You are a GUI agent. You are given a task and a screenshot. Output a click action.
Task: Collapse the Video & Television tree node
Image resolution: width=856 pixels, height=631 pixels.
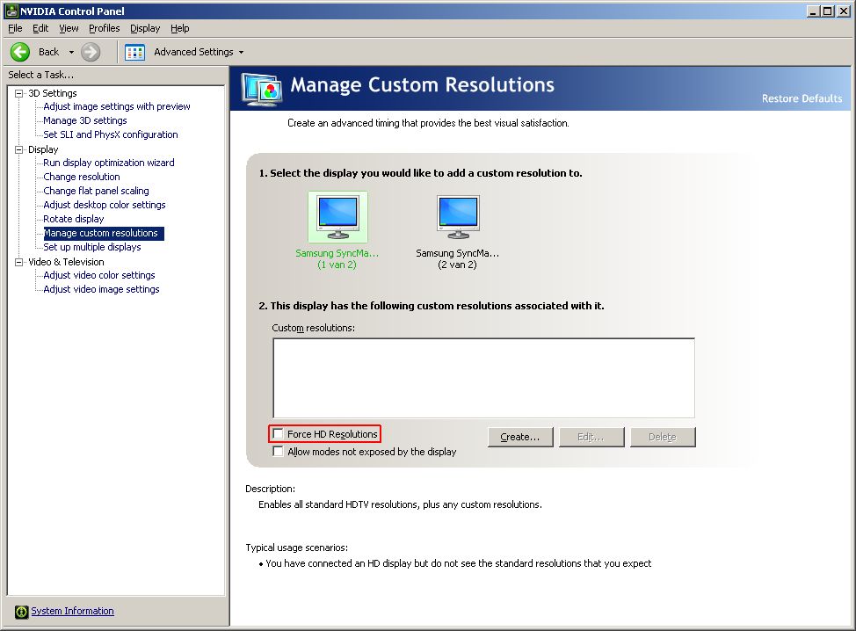coord(19,262)
